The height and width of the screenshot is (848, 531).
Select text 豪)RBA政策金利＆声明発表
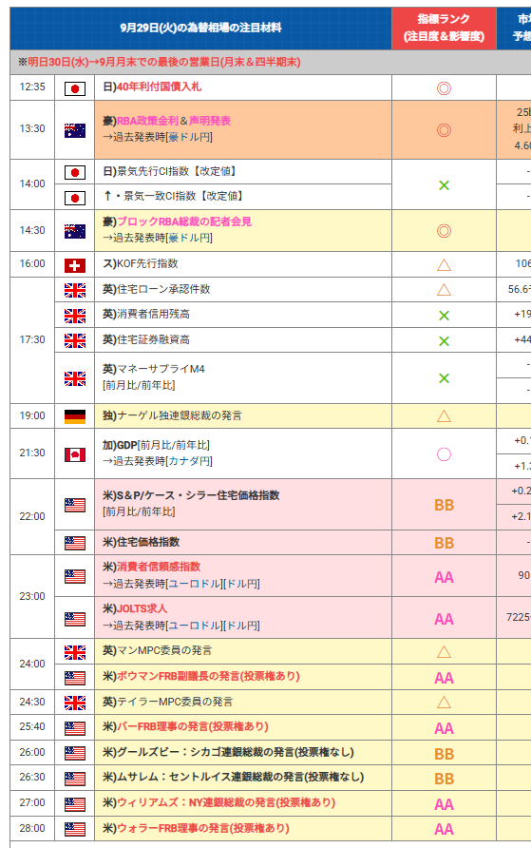[166, 121]
